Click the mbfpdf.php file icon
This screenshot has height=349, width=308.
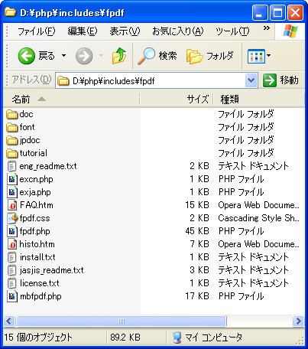[12, 296]
